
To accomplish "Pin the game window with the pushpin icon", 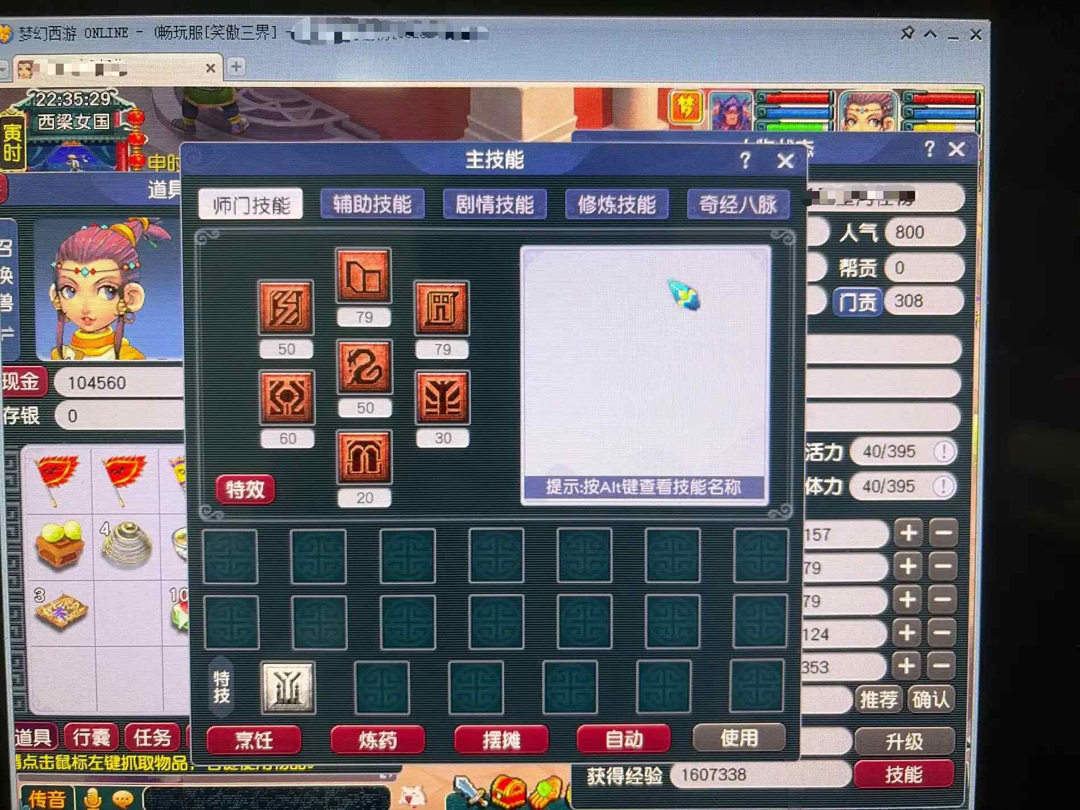I will [907, 33].
